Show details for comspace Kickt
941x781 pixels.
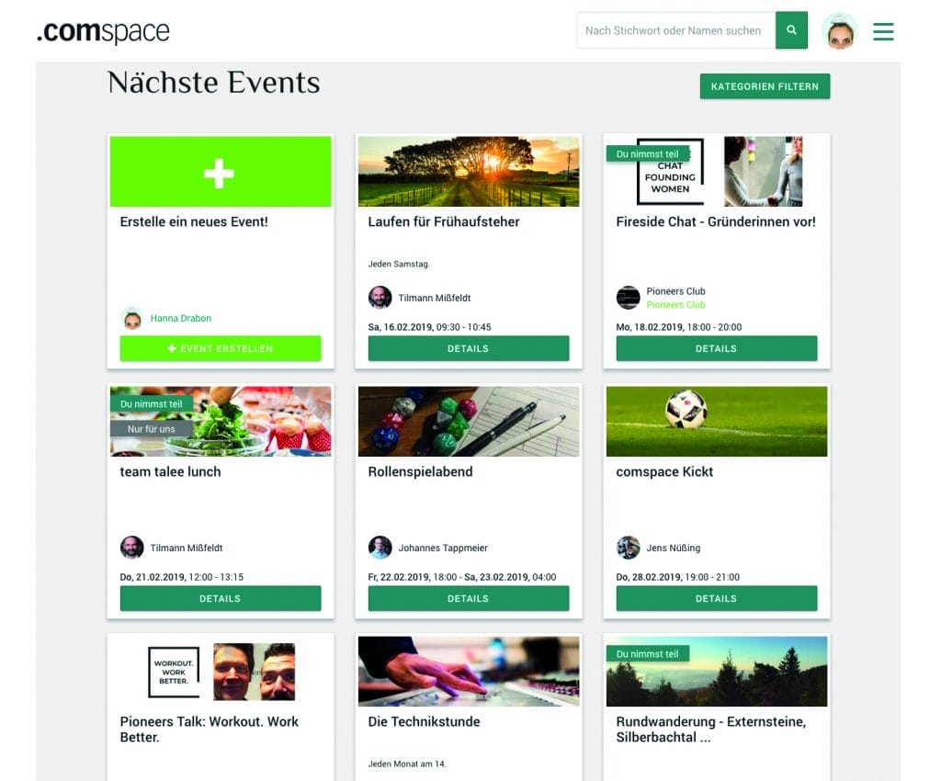tap(716, 599)
